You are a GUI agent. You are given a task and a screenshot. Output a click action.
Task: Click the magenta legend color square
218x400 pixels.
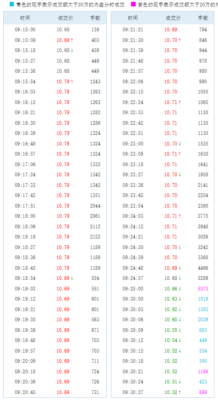point(133,4)
